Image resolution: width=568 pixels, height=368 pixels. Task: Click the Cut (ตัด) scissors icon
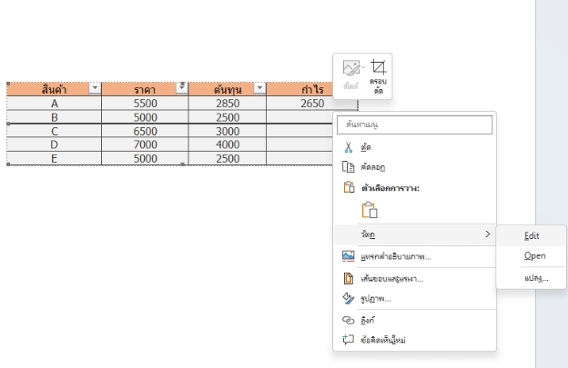pos(348,146)
